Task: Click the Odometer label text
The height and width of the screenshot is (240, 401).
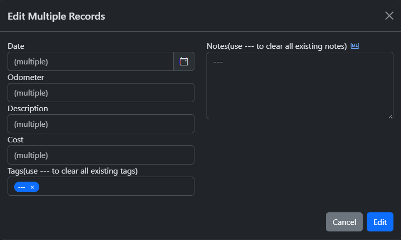Action: pyautogui.click(x=26, y=77)
